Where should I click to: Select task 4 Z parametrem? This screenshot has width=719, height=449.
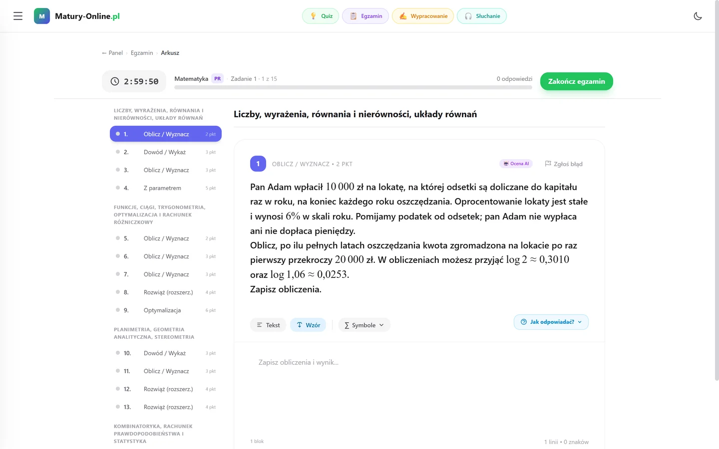tap(166, 188)
